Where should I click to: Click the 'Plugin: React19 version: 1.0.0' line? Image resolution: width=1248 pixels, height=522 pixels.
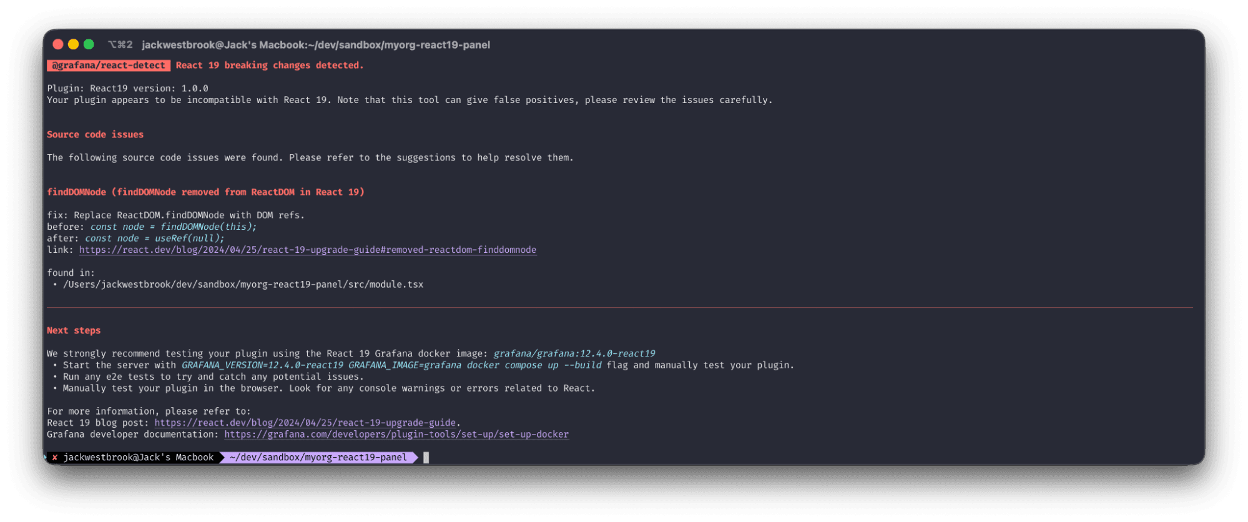point(128,89)
